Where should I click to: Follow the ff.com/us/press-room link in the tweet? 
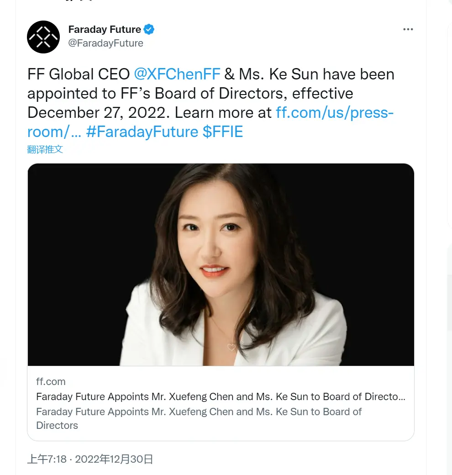334,112
